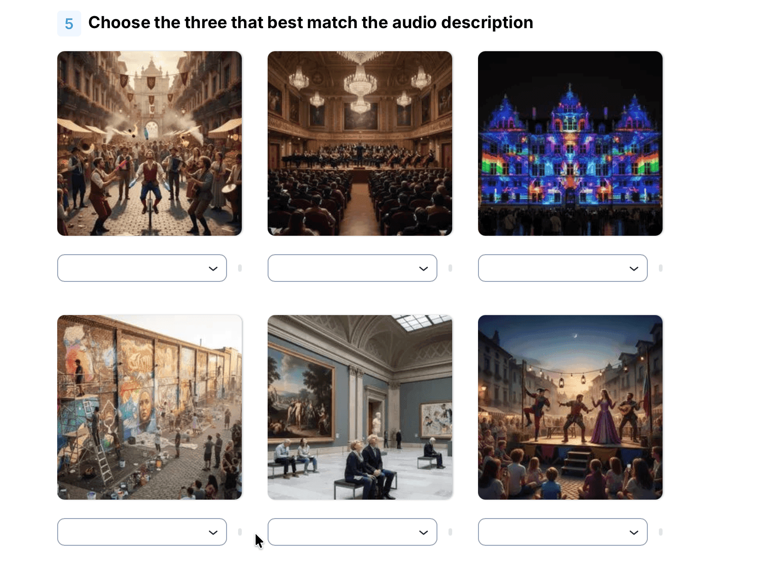The image size is (765, 561).
Task: Click the chevron arrow below the orchestra image
Action: point(424,269)
